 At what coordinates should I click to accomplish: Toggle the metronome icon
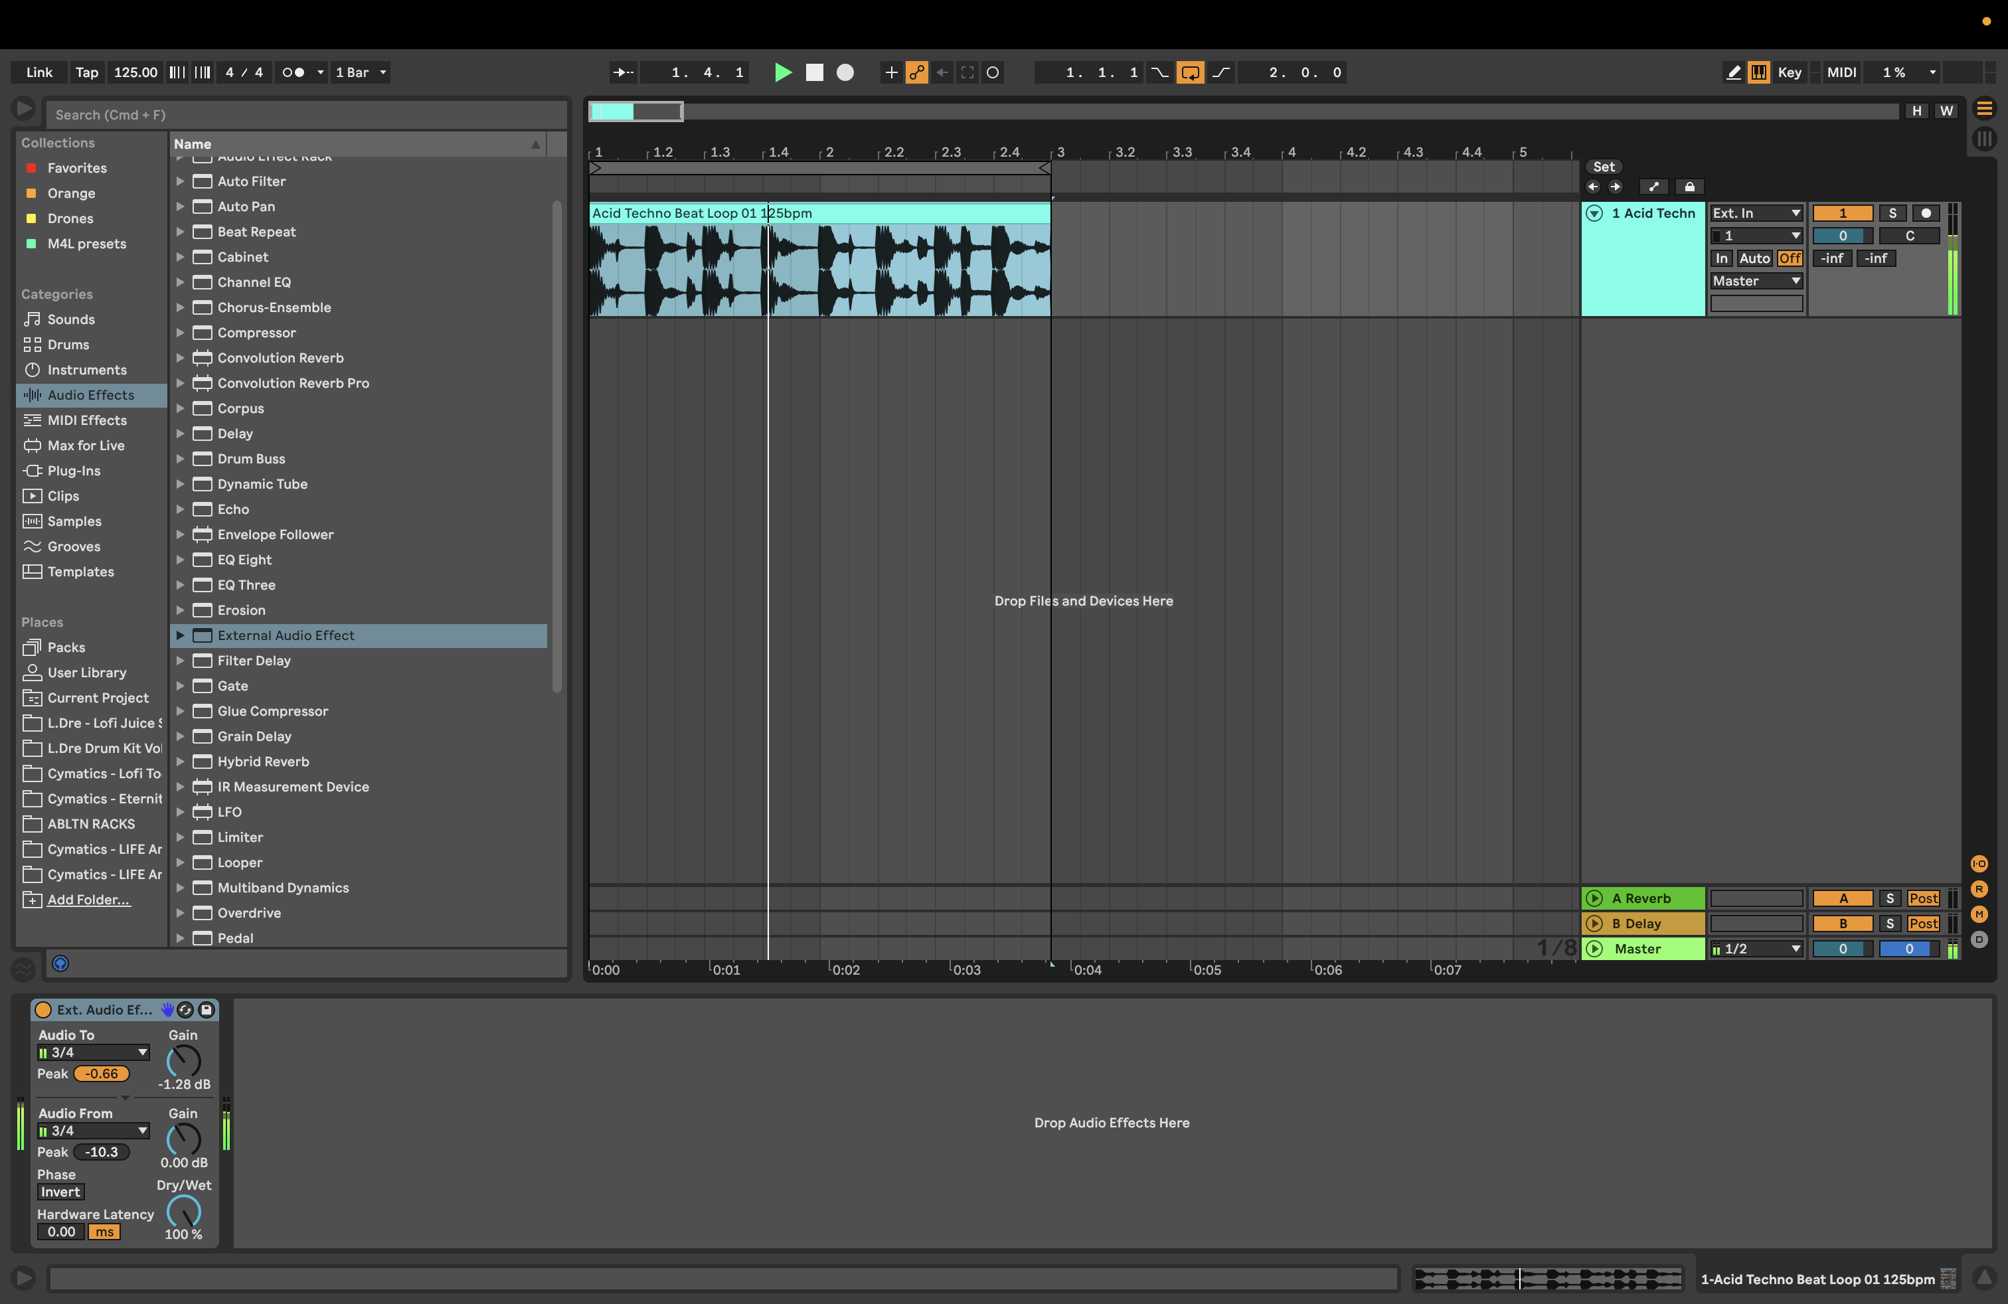[293, 72]
